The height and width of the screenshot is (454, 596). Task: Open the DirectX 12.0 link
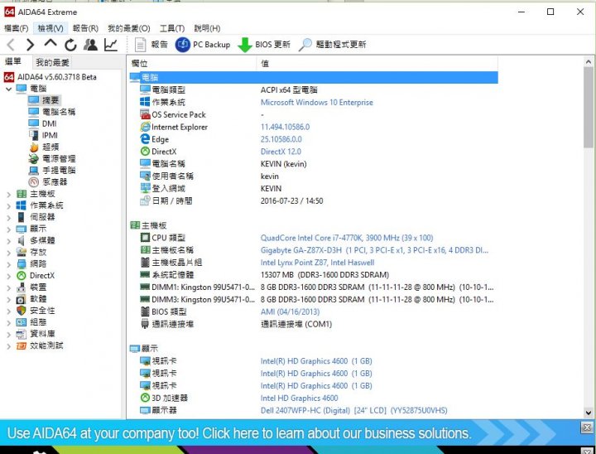pyautogui.click(x=281, y=152)
